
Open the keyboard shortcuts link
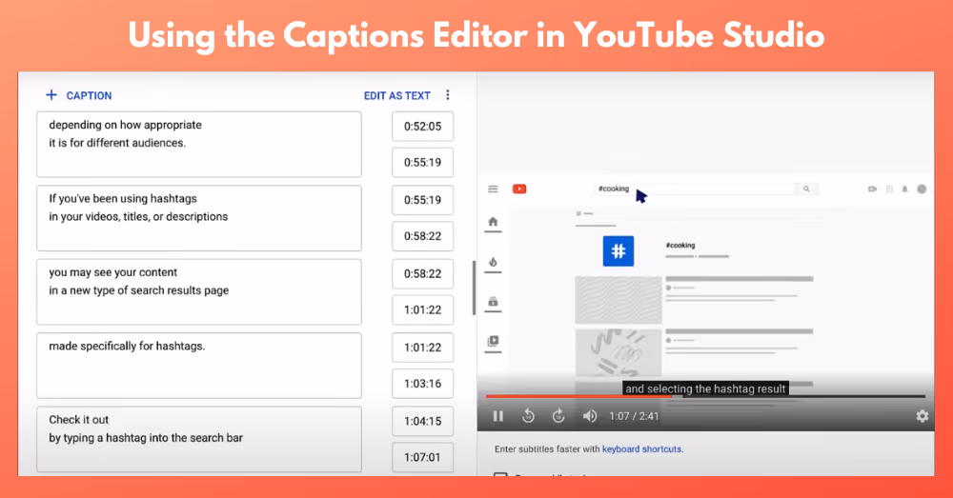[x=641, y=448]
